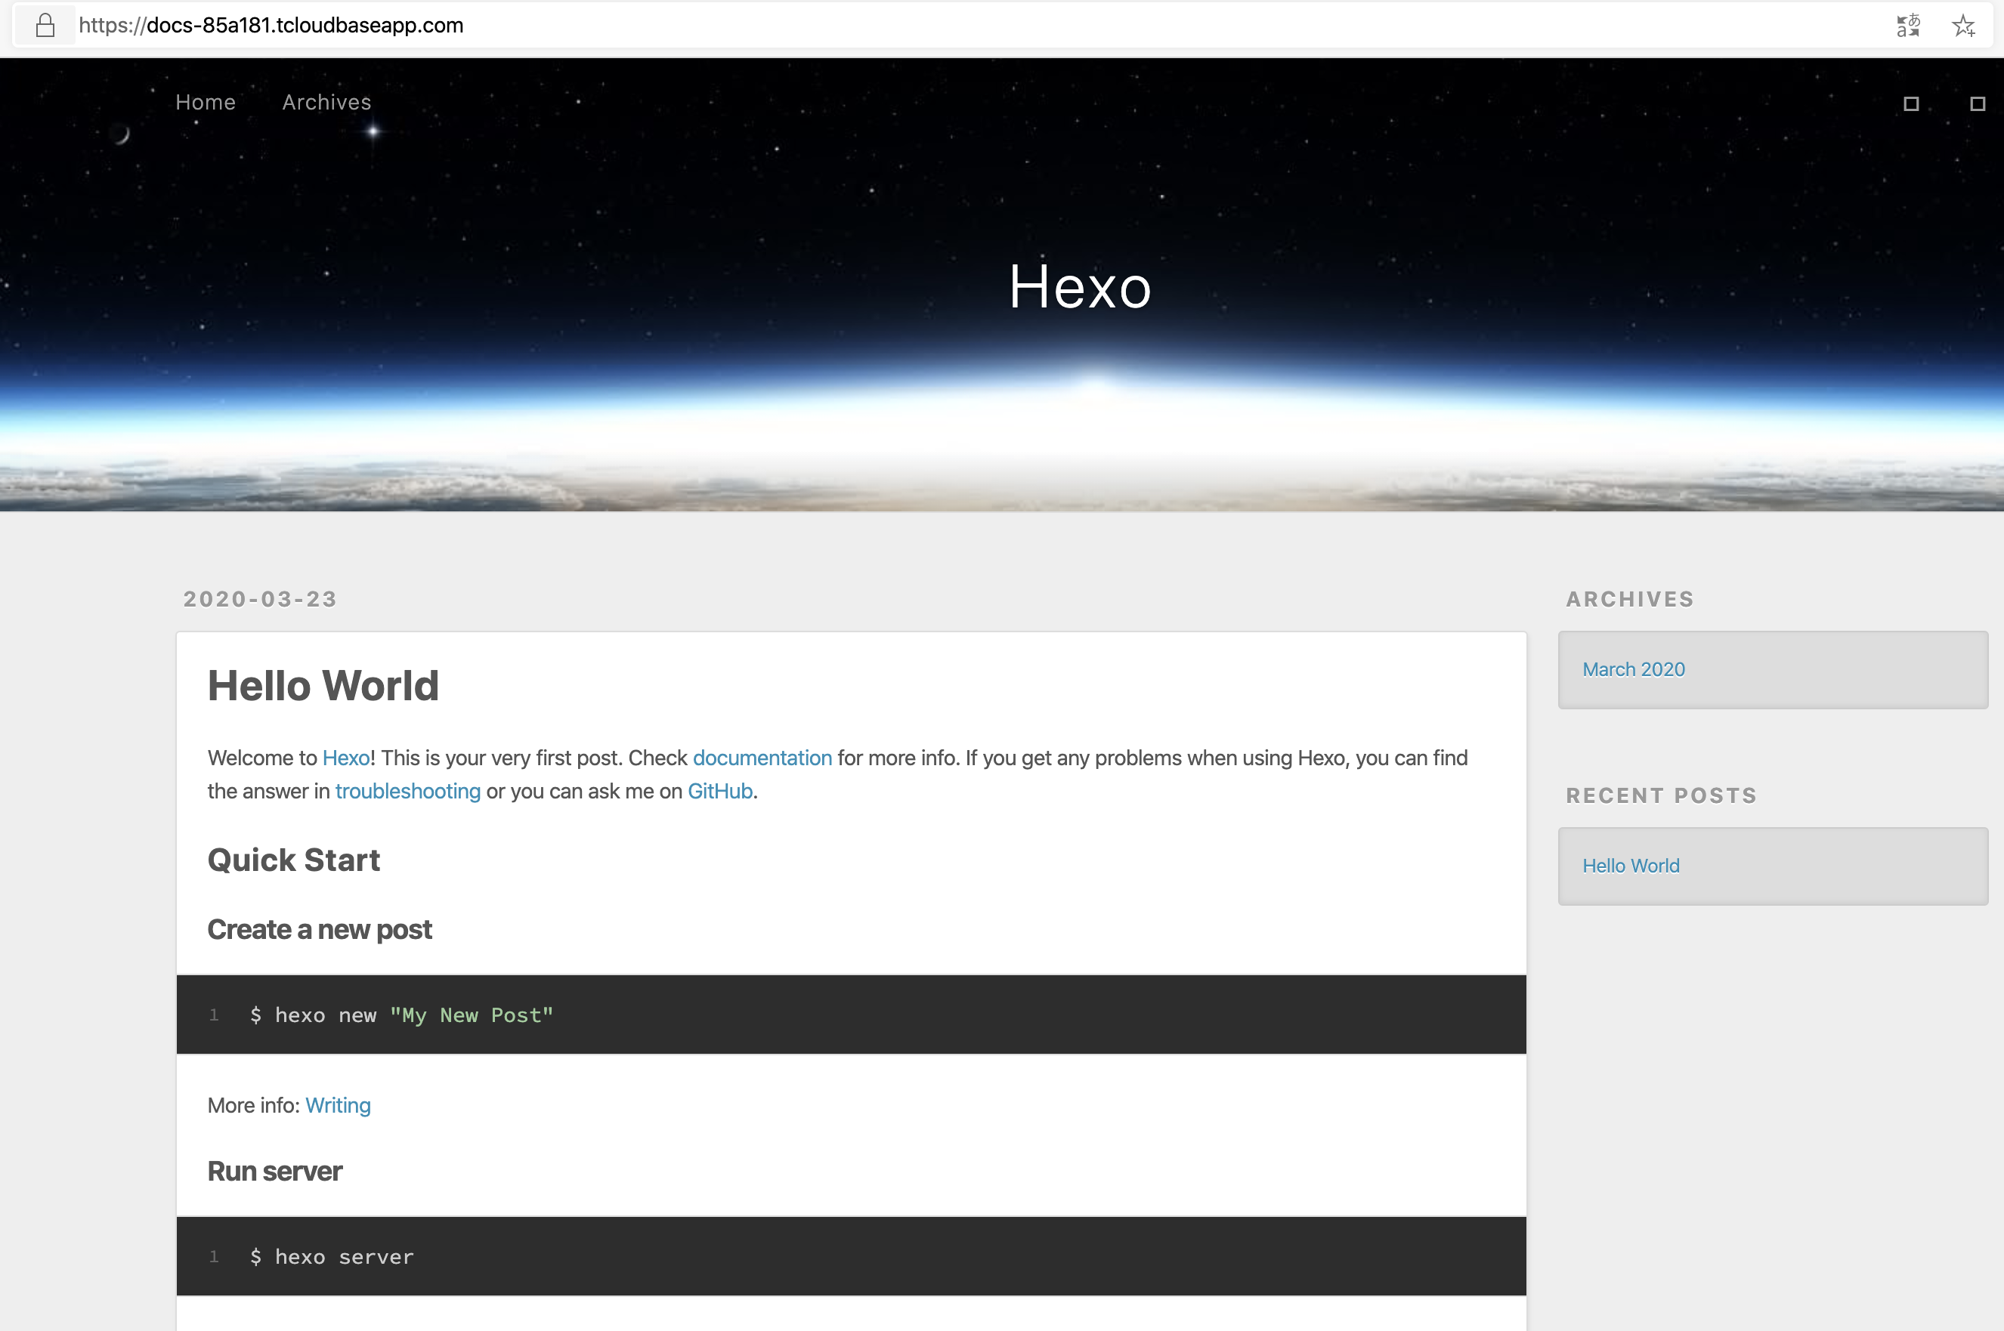Click the hexo server code line
The image size is (2004, 1331).
tap(332, 1256)
